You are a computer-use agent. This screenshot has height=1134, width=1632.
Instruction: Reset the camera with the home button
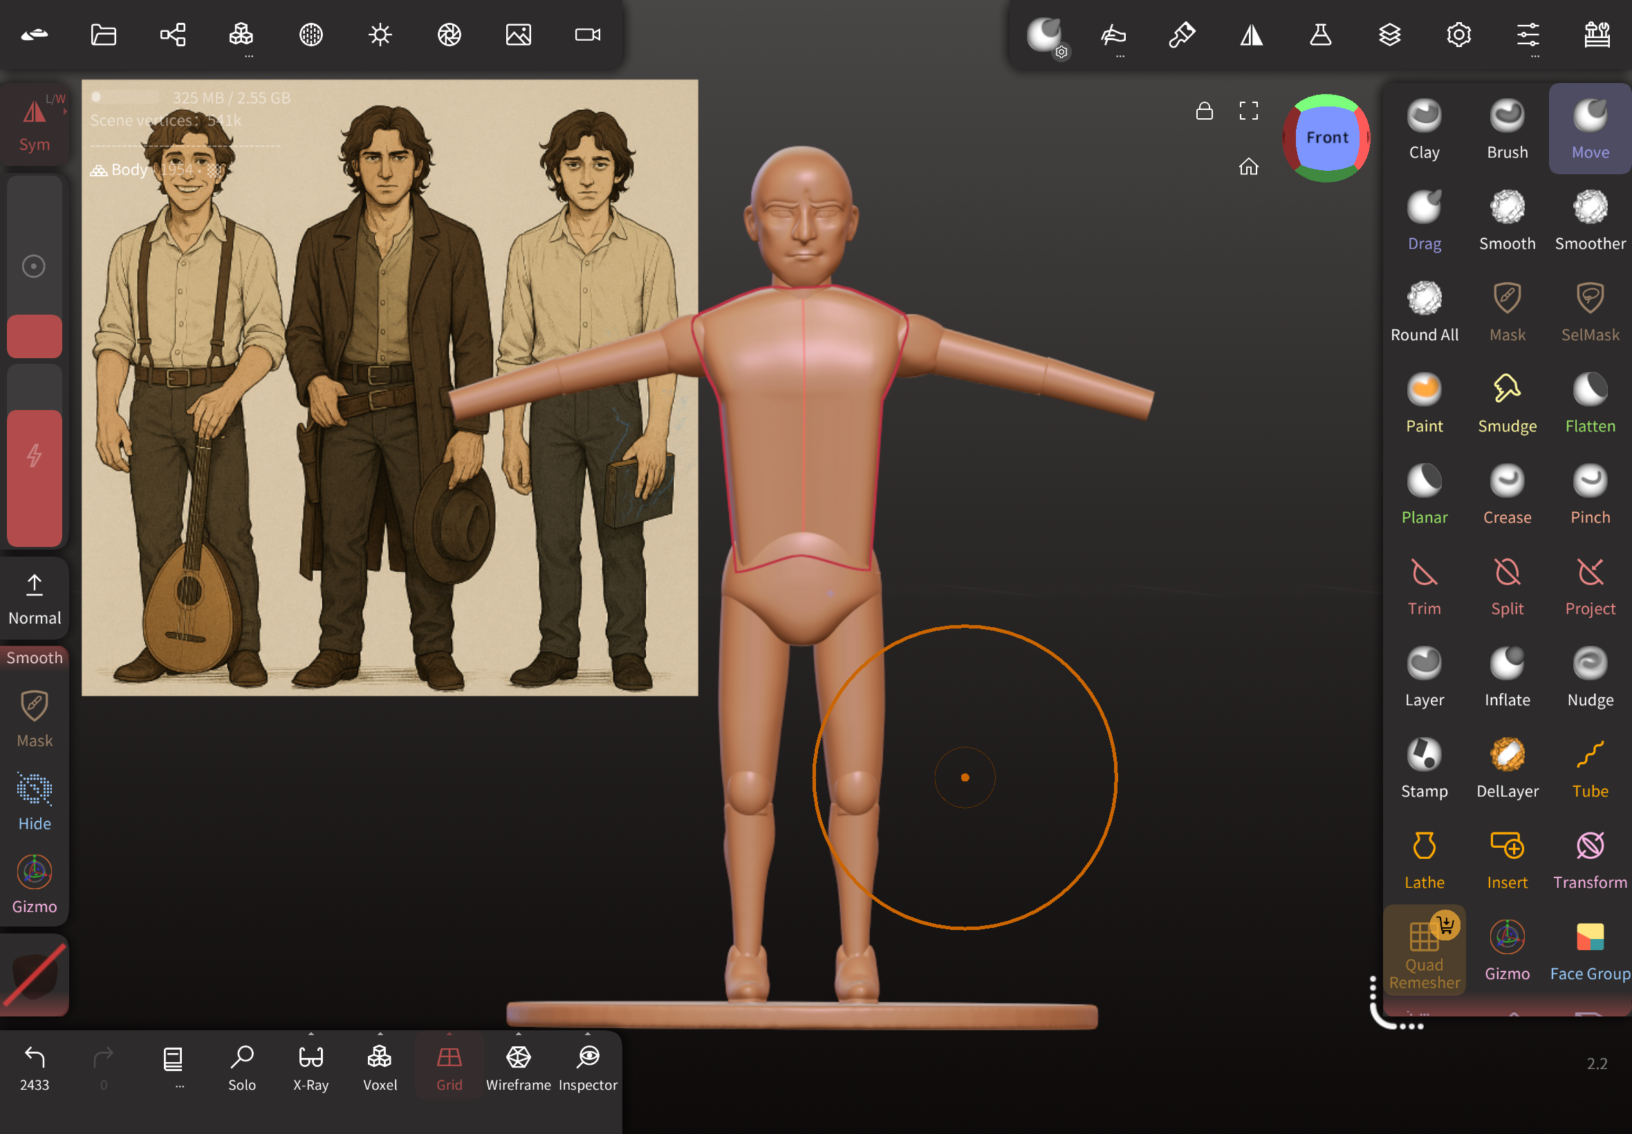(1248, 166)
